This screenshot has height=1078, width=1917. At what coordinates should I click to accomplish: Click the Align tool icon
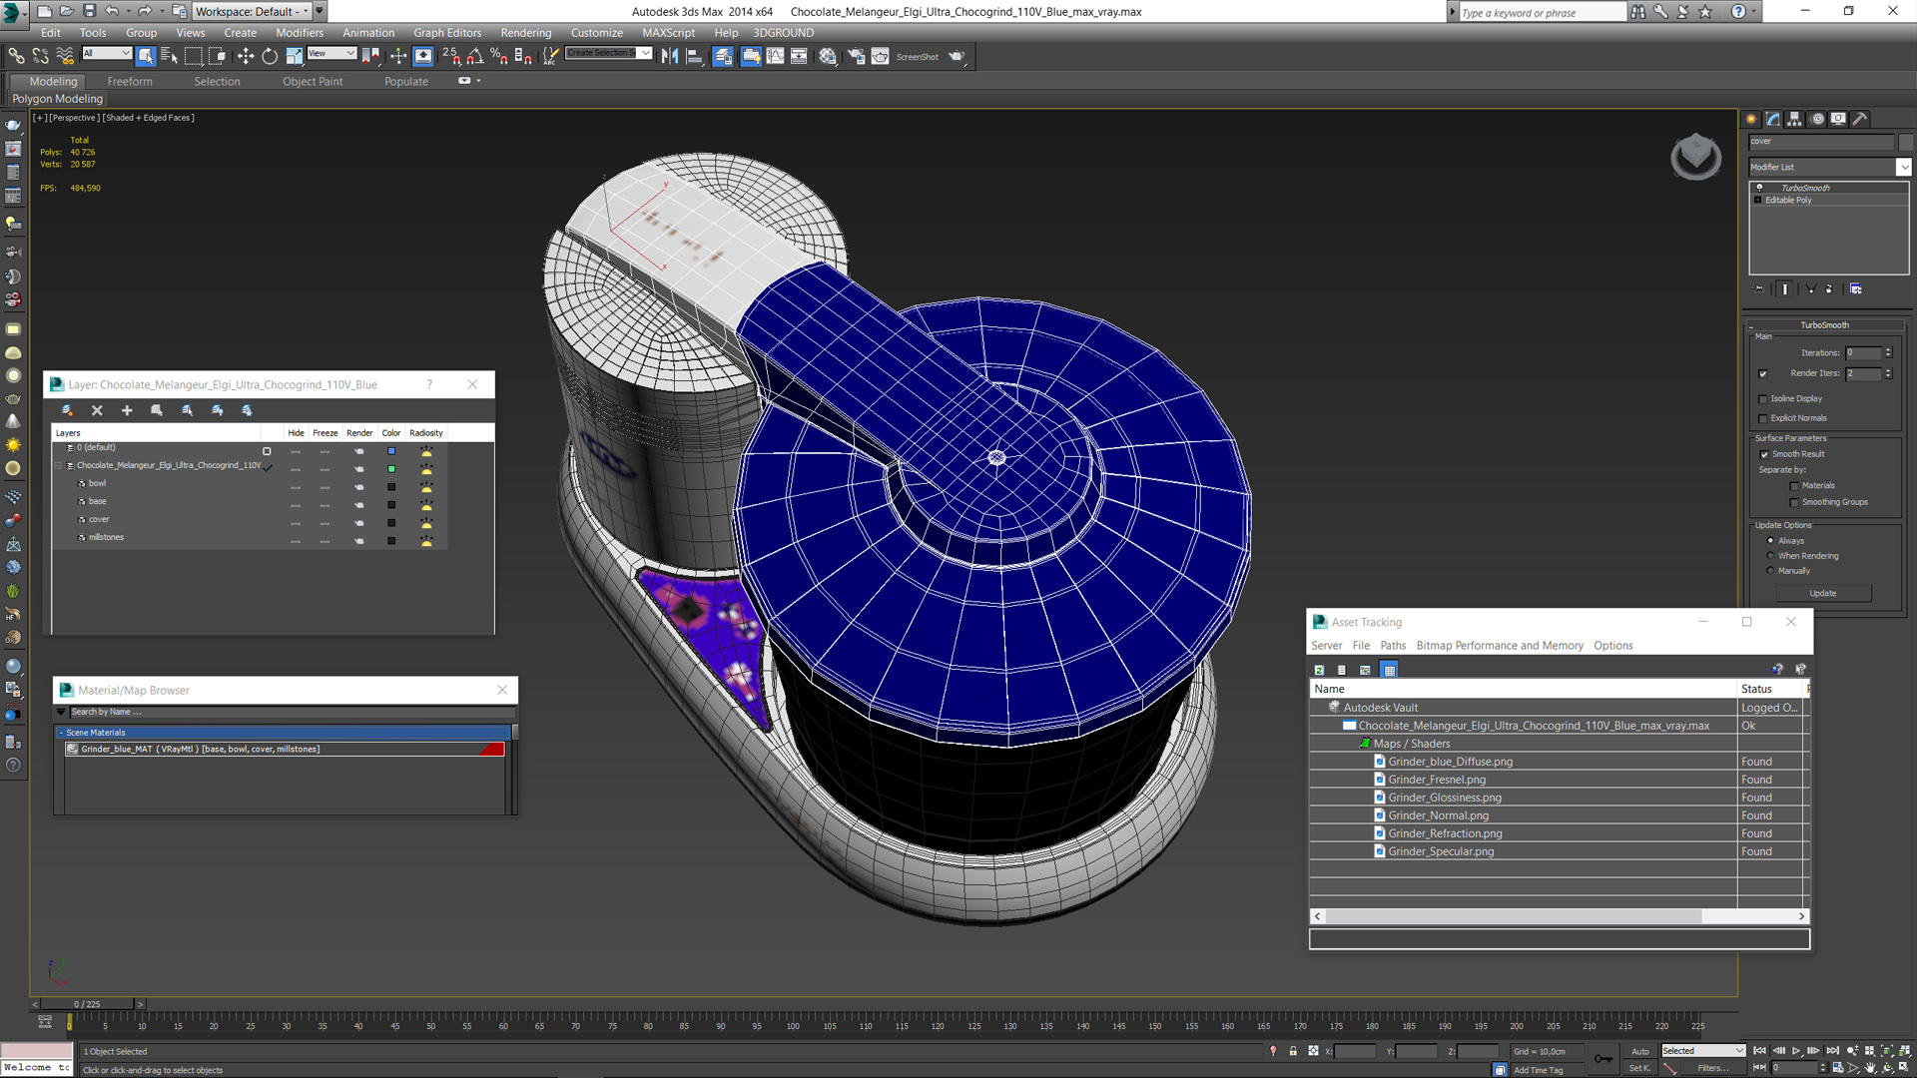point(694,56)
